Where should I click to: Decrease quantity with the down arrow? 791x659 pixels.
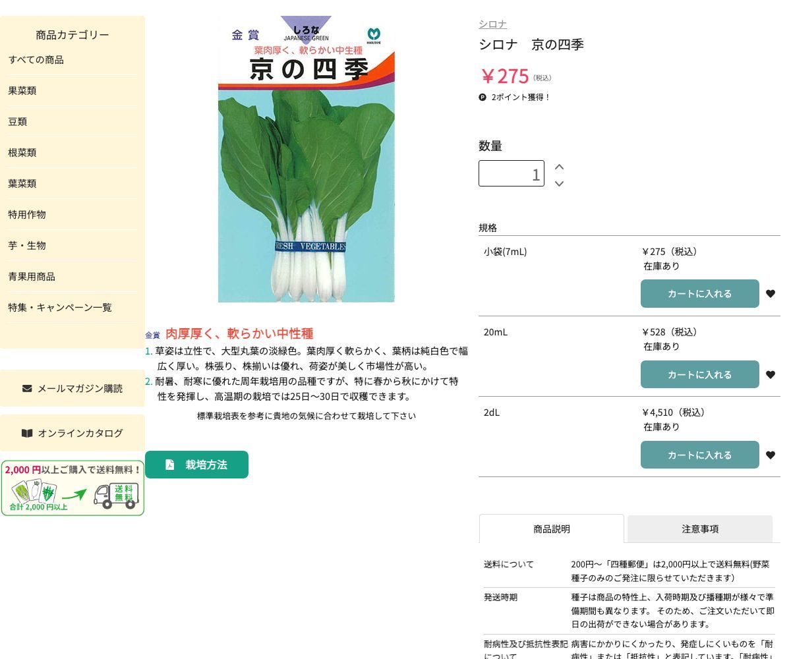[x=559, y=184]
